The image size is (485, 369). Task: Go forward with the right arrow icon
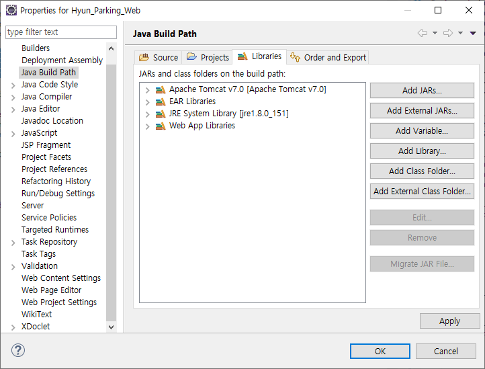click(x=448, y=33)
